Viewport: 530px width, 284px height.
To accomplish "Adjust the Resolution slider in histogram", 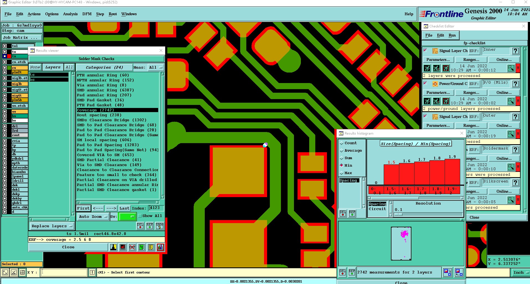I will (398, 215).
